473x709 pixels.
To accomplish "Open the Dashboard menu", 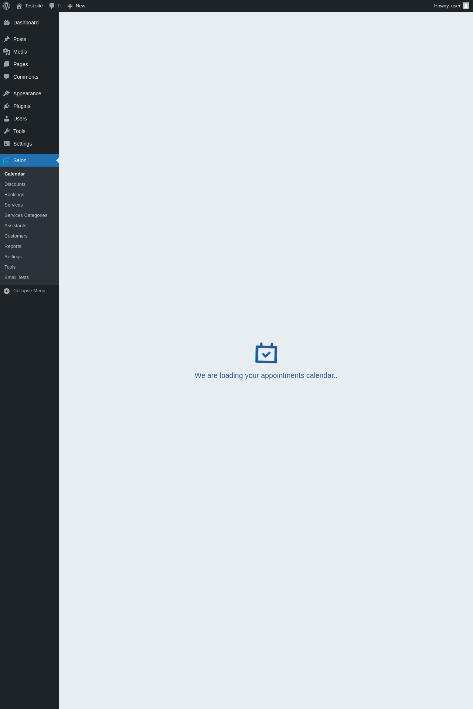I will (30, 23).
